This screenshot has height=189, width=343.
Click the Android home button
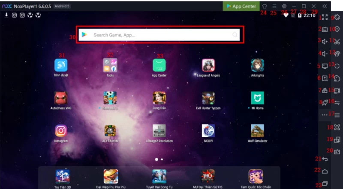tap(325, 171)
